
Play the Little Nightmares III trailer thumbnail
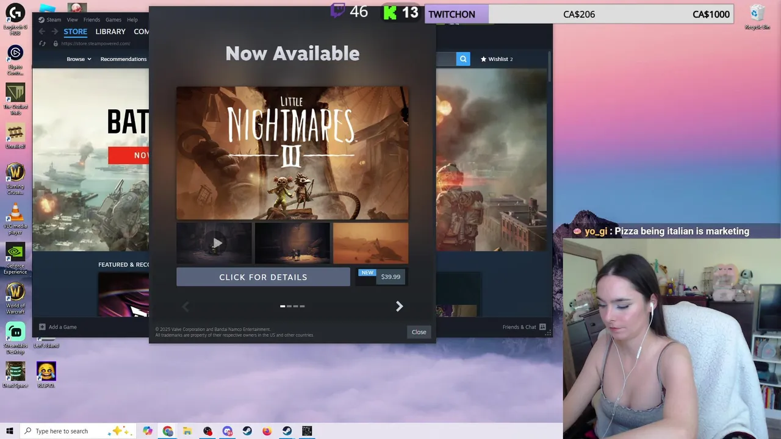click(x=214, y=243)
